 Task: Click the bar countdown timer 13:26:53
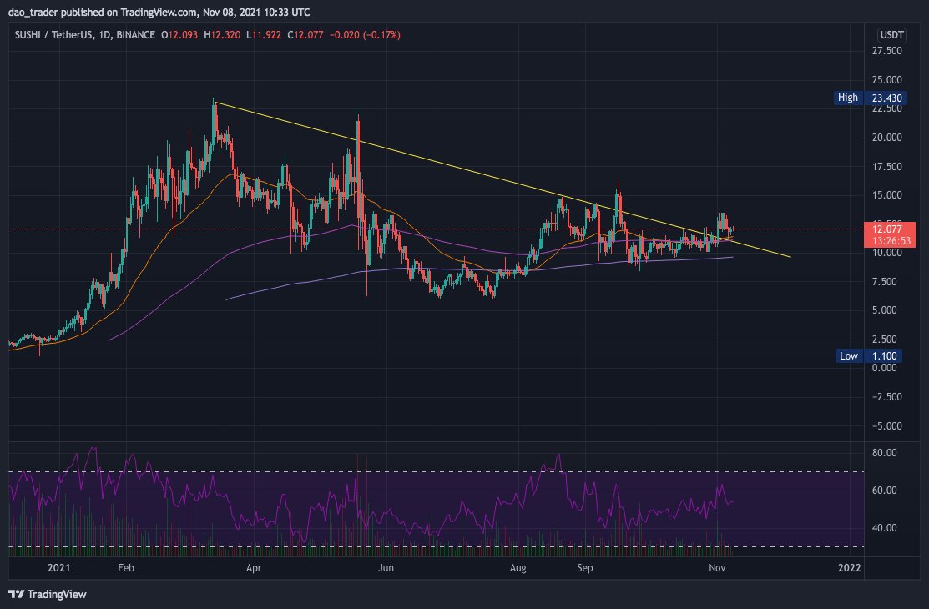pyautogui.click(x=891, y=241)
